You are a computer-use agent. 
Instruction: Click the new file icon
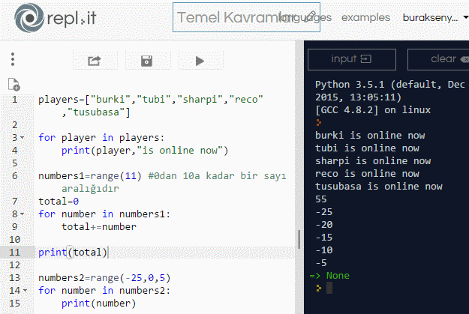click(x=14, y=85)
